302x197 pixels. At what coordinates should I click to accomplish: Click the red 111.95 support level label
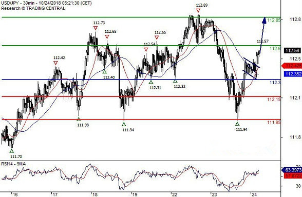pos(274,122)
